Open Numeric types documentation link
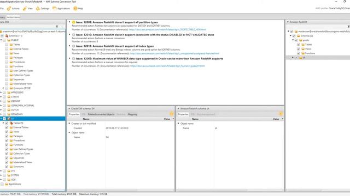This screenshot has height=196, width=350. click(x=167, y=66)
